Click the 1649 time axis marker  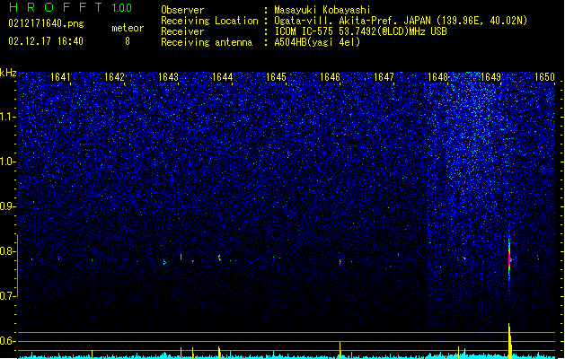pyautogui.click(x=491, y=77)
